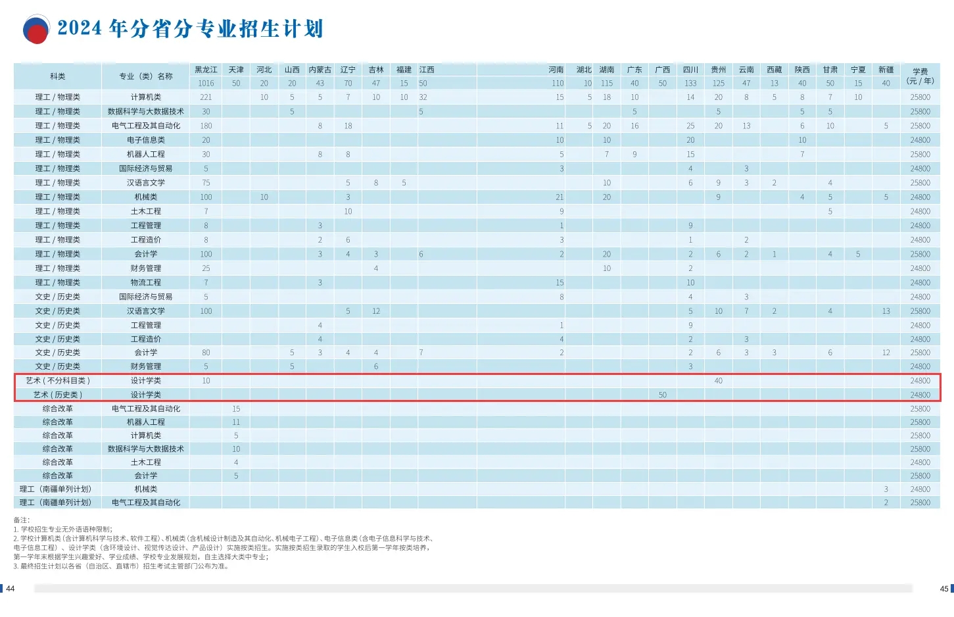The width and height of the screenshot is (954, 617).
Task: Click the 河南 province column header
Action: tap(556, 70)
